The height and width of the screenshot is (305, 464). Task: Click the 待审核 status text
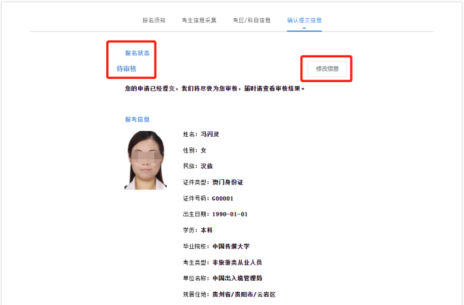[126, 68]
